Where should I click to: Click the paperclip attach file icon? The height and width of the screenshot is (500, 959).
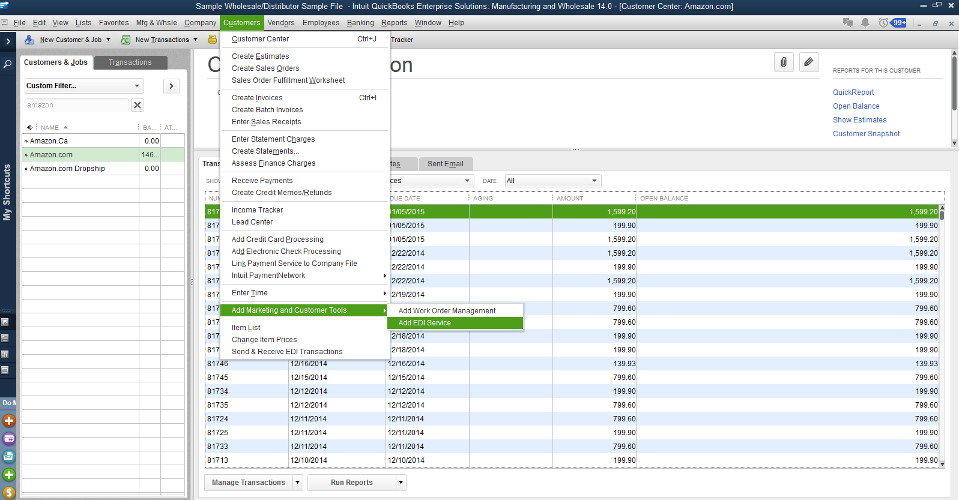784,62
